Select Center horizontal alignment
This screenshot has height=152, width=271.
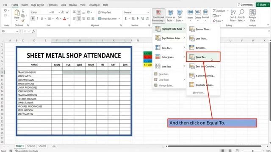[79, 19]
